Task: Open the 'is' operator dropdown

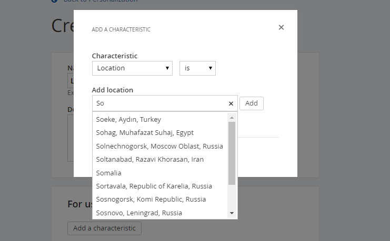Action: 197,68
